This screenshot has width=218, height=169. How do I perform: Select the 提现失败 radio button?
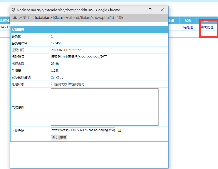tap(53, 84)
